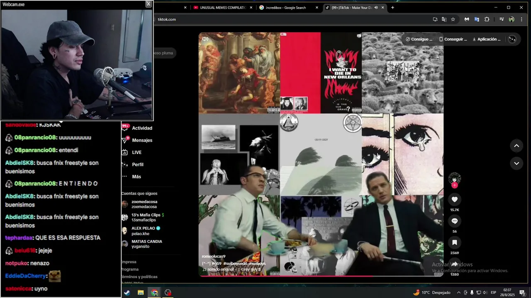Like the video with the heart icon
Image resolution: width=531 pixels, height=298 pixels.
(455, 199)
